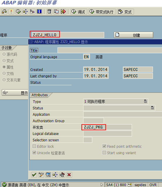
Task: Click the Application field
Action: click(123, 114)
